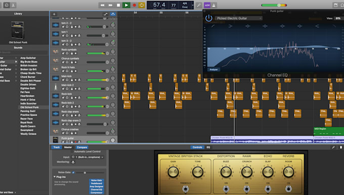Toggle the tuner icon
Image resolution: width=344 pixels, height=195 pixels.
(x=199, y=5)
